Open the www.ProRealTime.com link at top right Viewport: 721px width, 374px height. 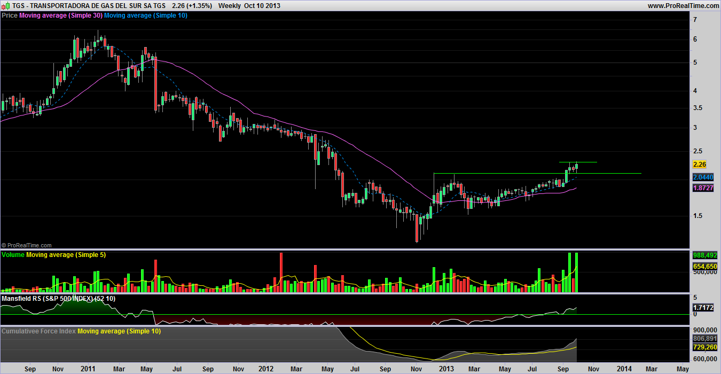click(682, 6)
